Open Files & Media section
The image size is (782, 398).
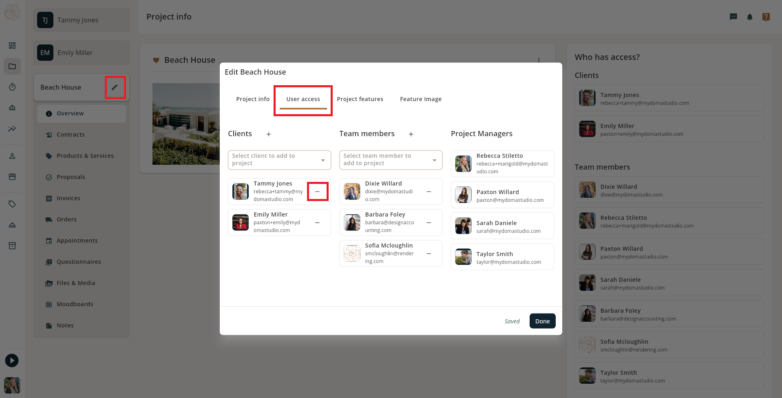[x=82, y=283]
